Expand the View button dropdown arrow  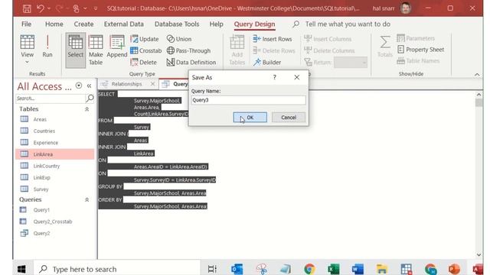(x=28, y=62)
